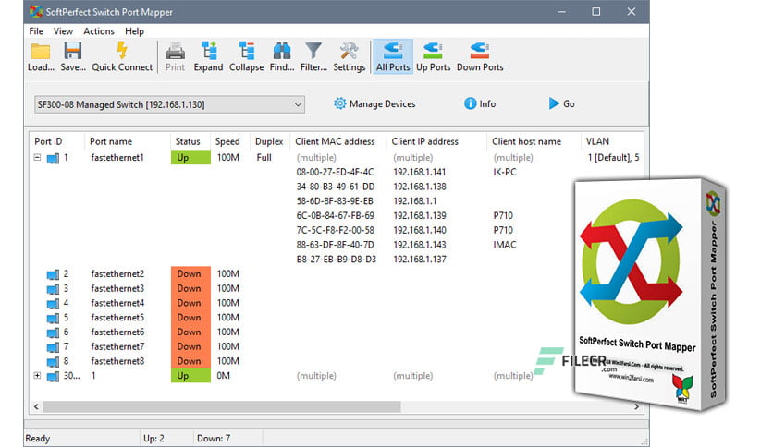Click the Manage Devices button
Viewport: 773px width, 447px height.
pos(374,103)
